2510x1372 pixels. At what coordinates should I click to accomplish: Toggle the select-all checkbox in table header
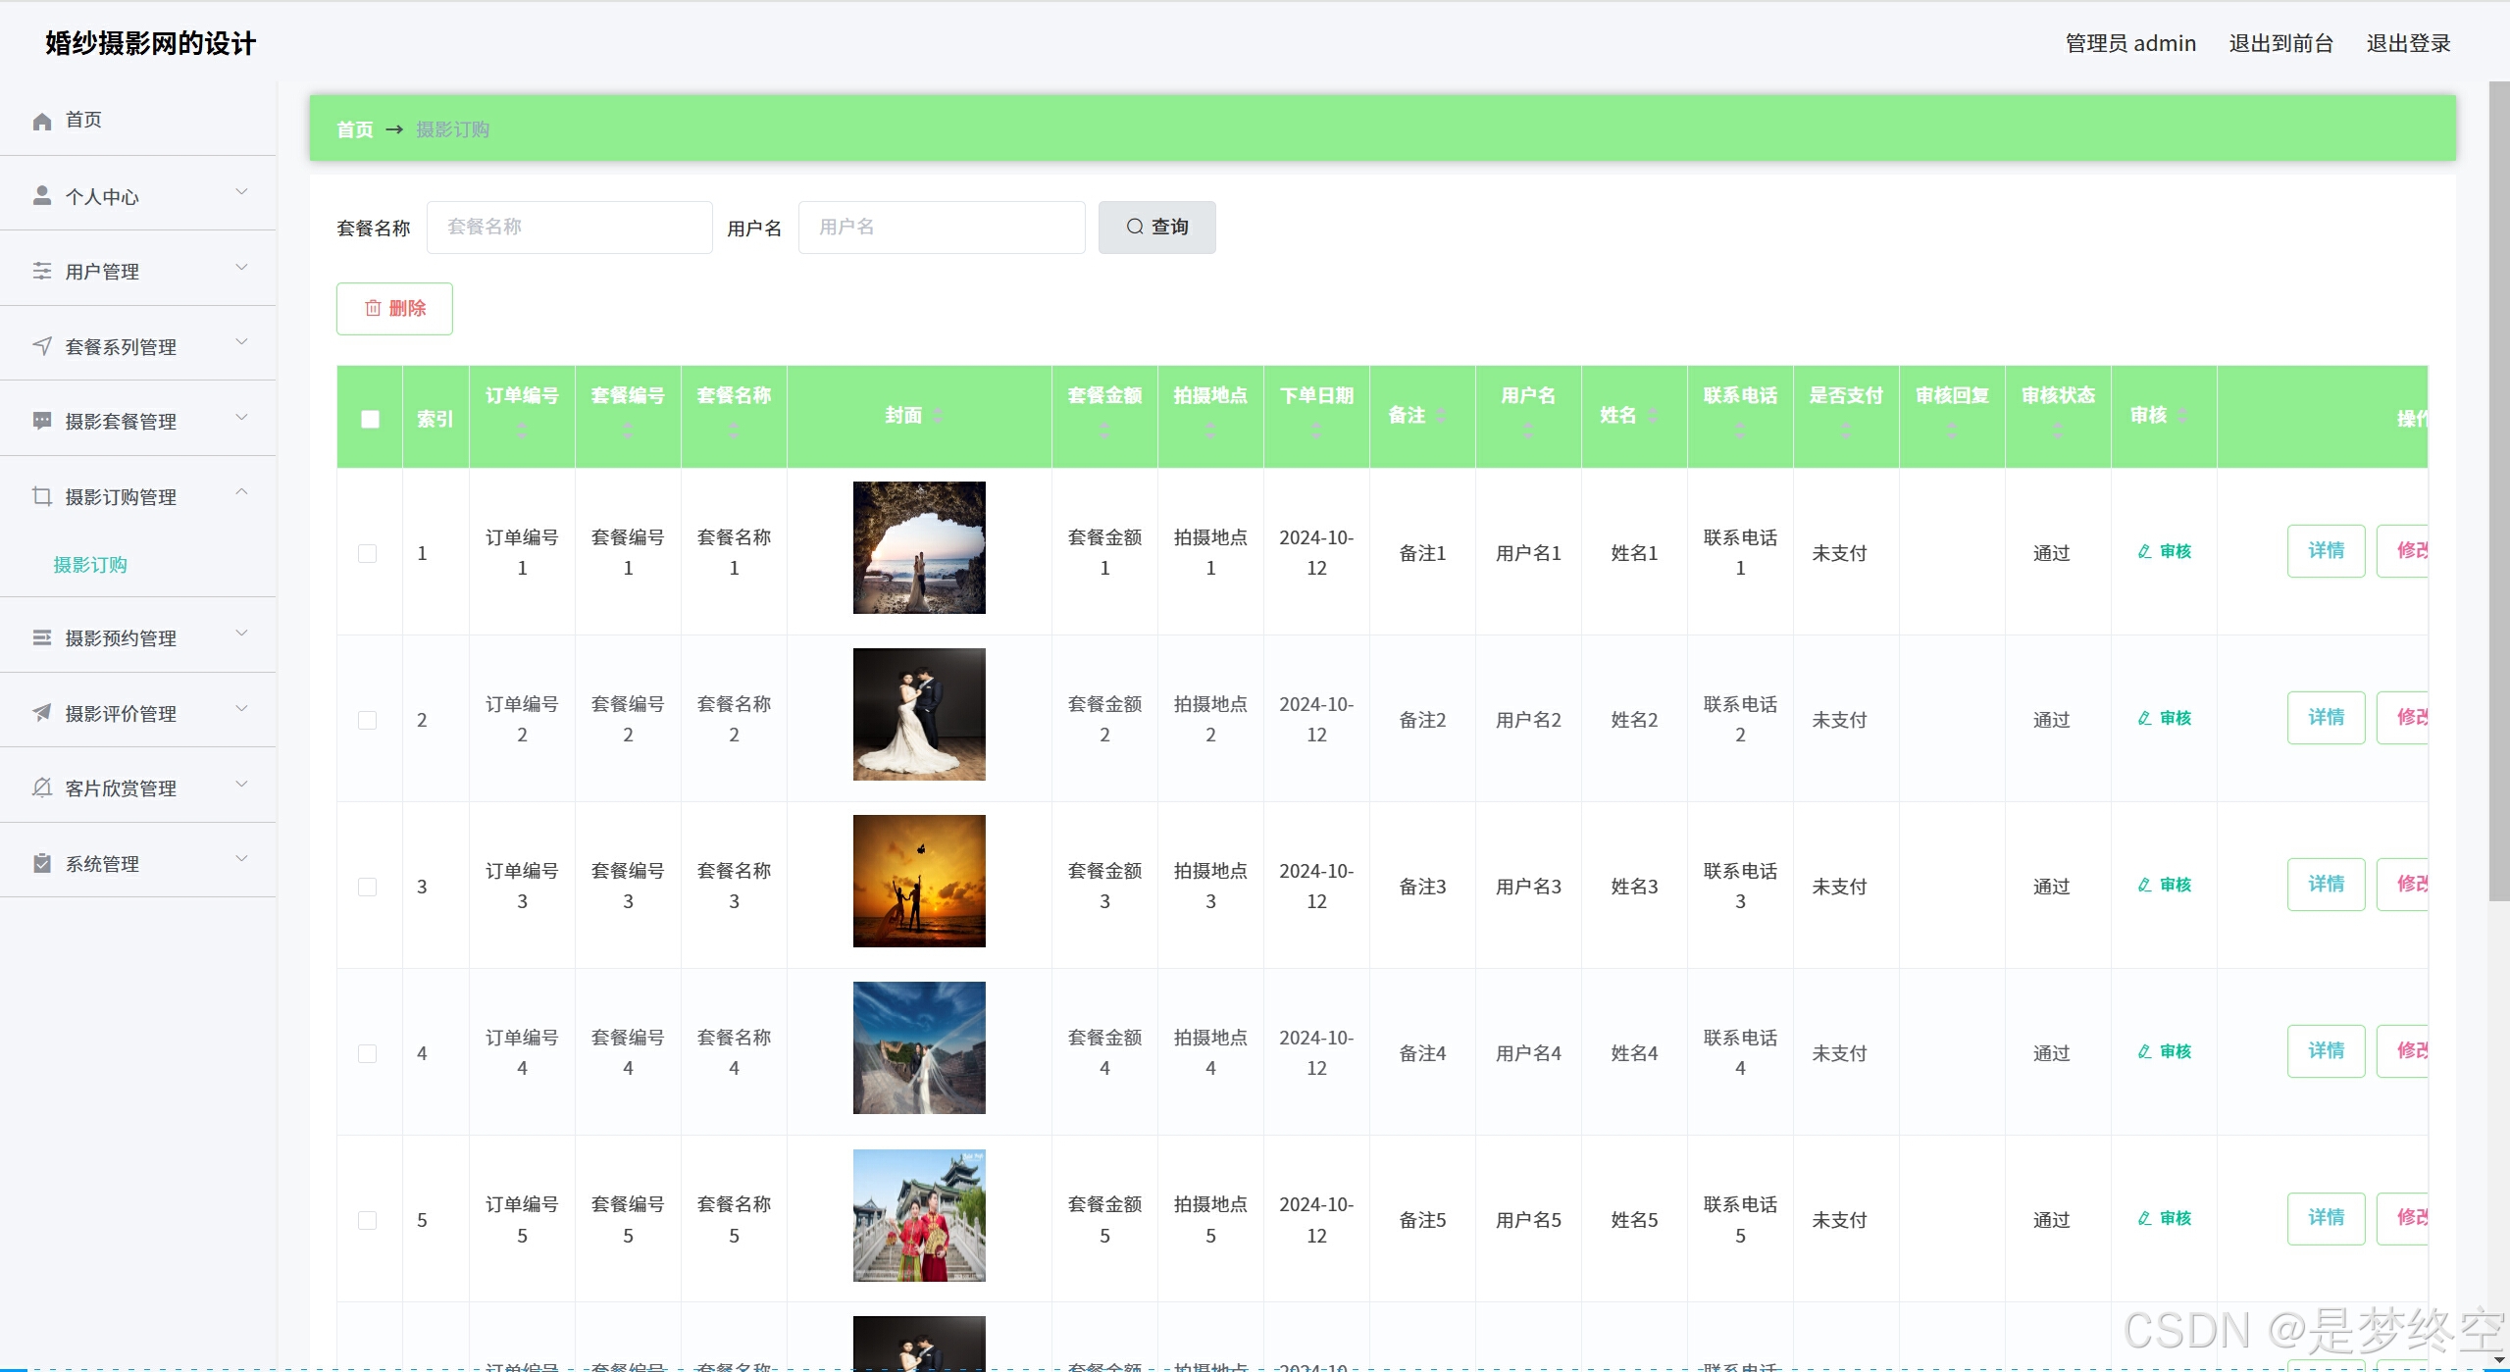(370, 419)
